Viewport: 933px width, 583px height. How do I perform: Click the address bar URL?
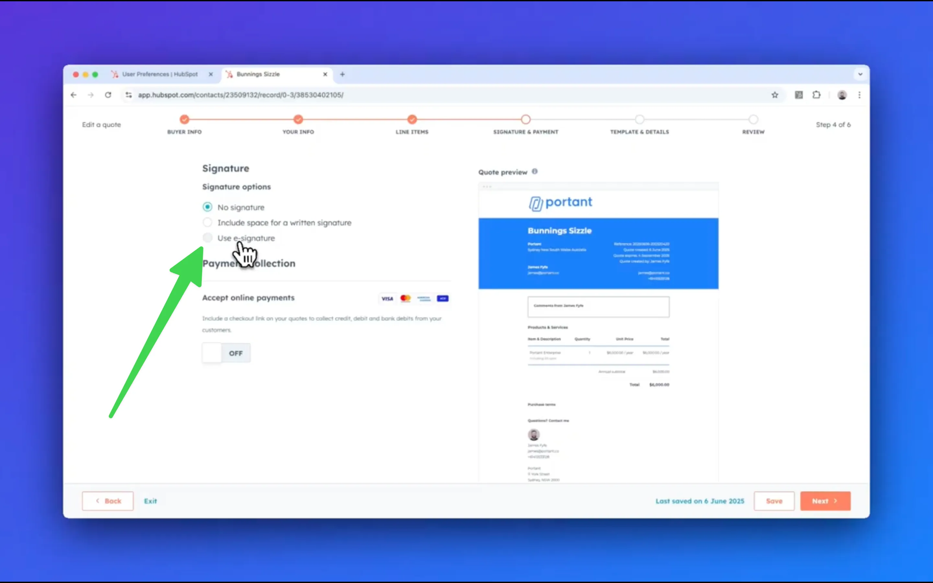coord(241,95)
